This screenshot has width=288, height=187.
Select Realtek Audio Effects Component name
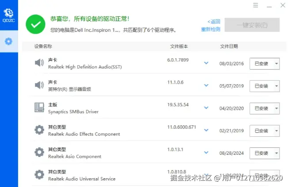84,134
